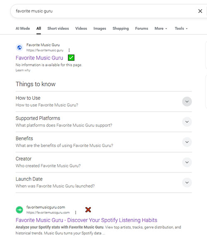Click the How to use Favorite Music Guru? text
Viewport: 207px width, 239px height.
(47, 105)
